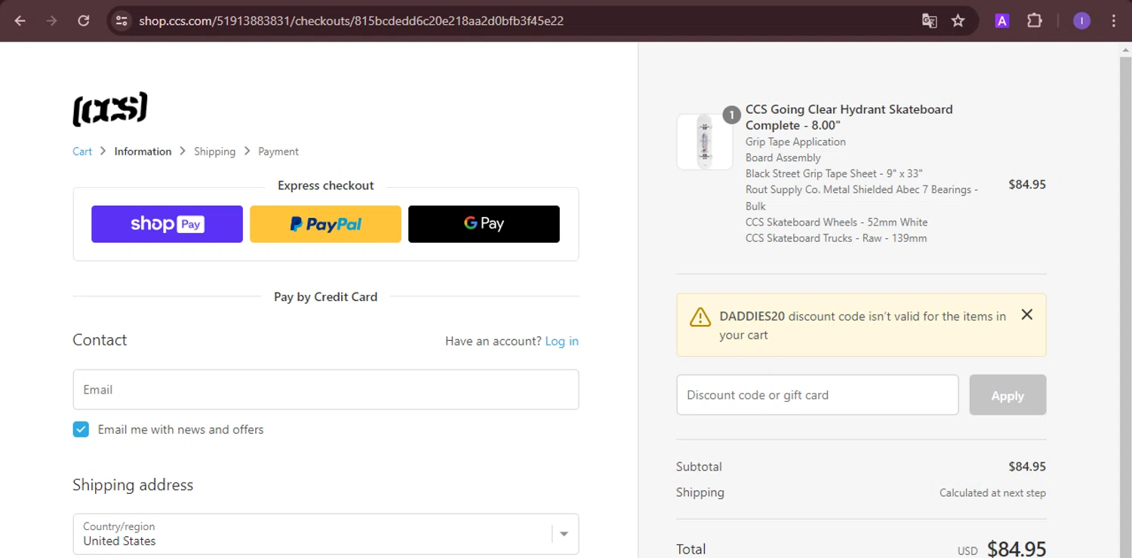The image size is (1132, 558).
Task: Click the 'Black Street Grip Tape Sheet' line
Action: (x=834, y=173)
